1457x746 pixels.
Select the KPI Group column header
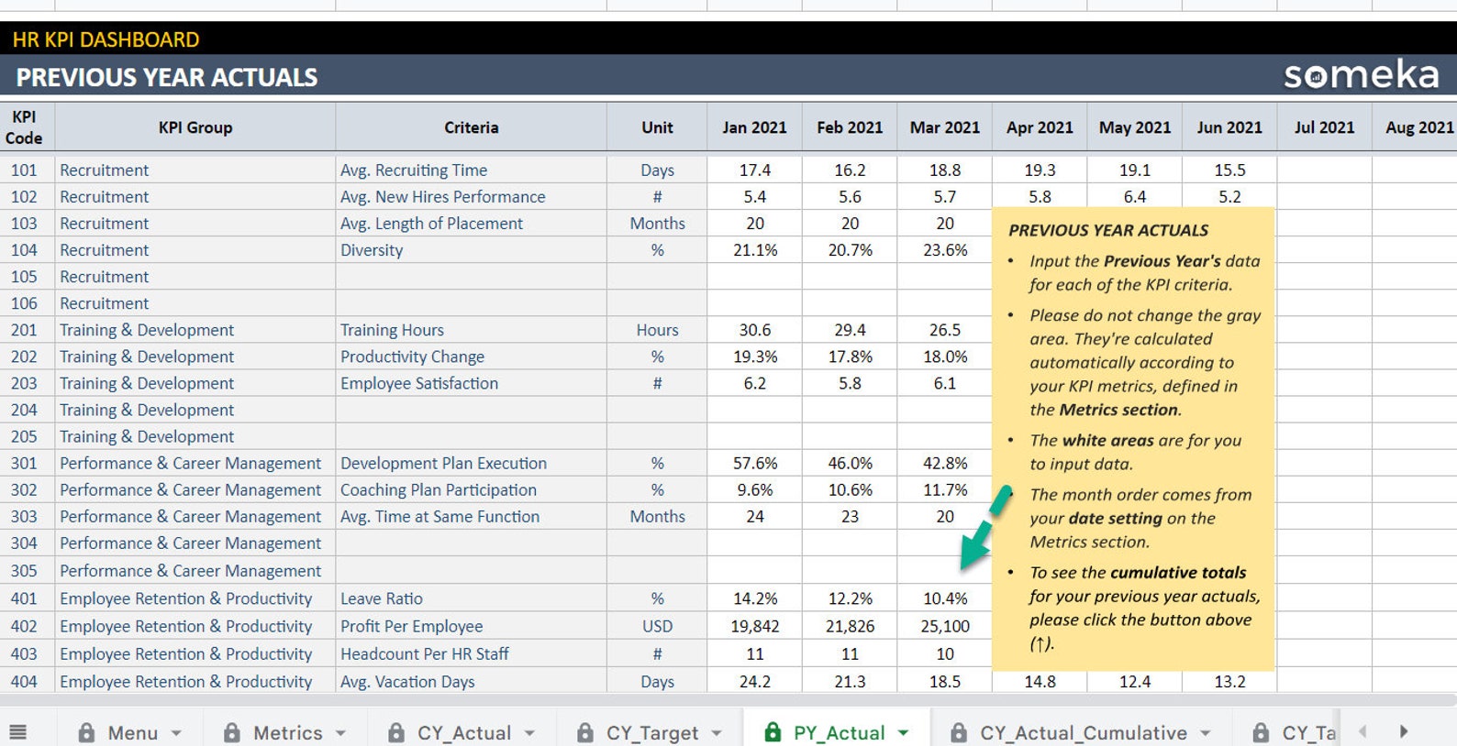(x=195, y=127)
